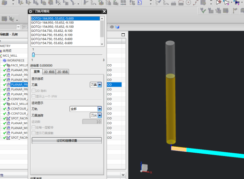Select GOTO/-154.950,-55.652,-9.100 line
This screenshot has width=244, height=179.
pyautogui.click(x=65, y=27)
